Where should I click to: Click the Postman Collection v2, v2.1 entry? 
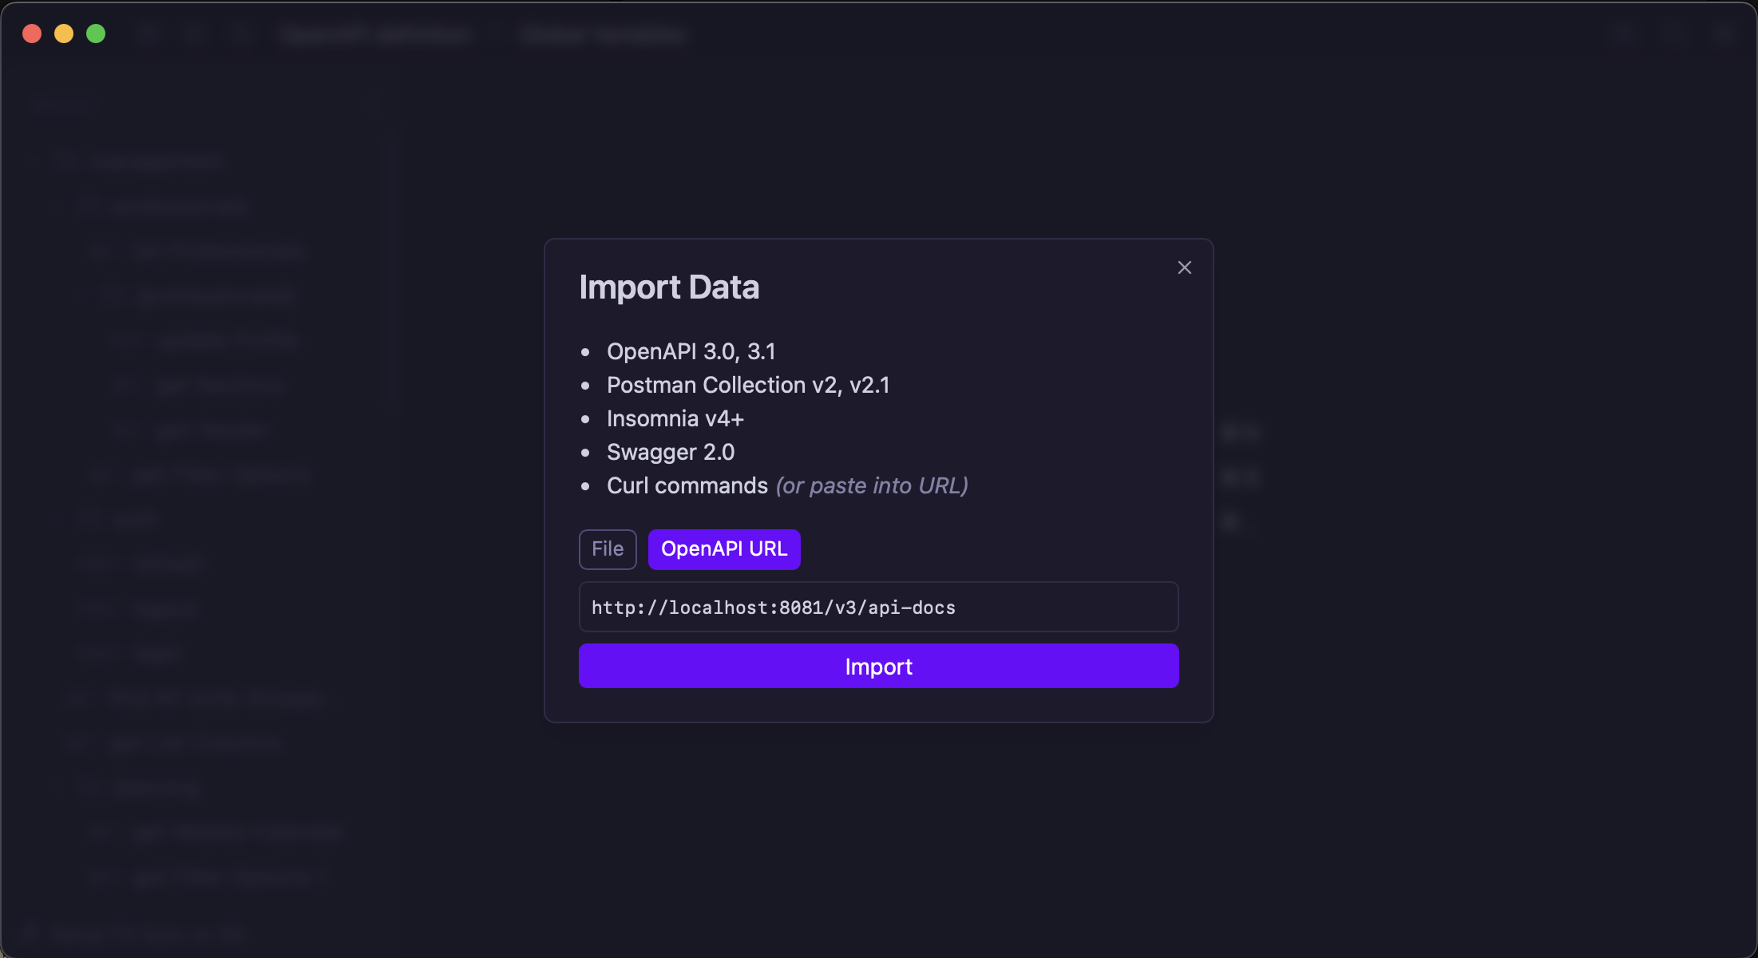pyautogui.click(x=747, y=386)
